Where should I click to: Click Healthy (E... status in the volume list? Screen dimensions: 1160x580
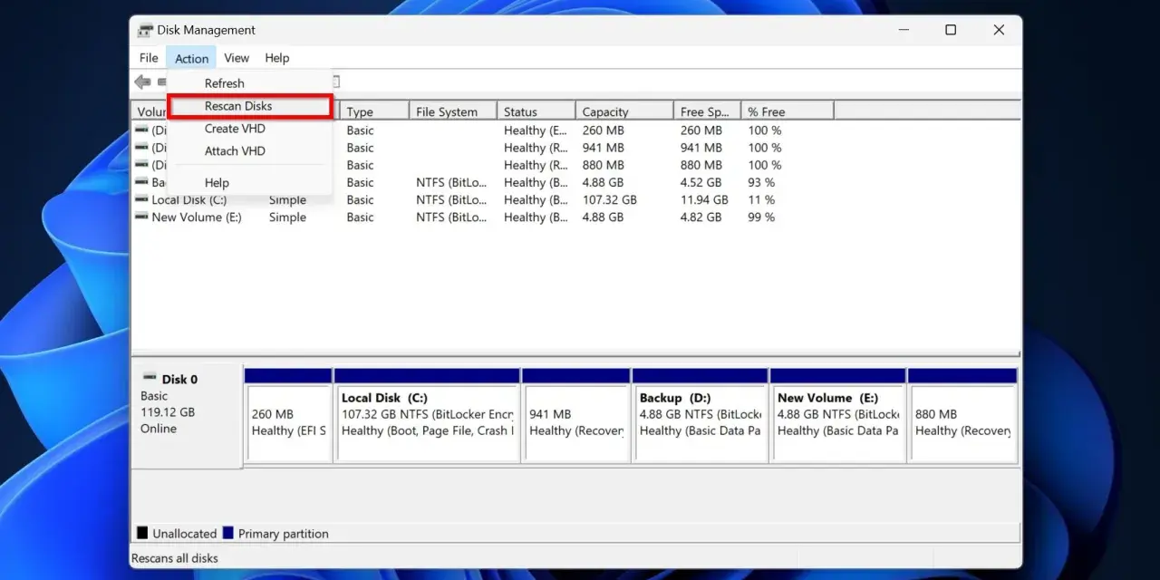tap(536, 130)
